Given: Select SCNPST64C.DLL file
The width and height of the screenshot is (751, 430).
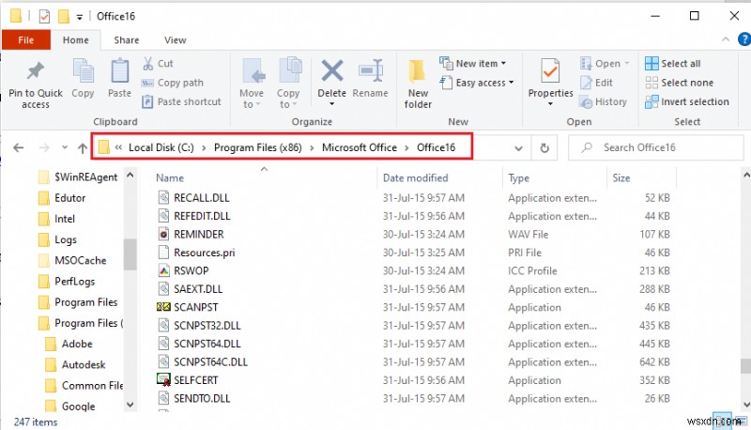Looking at the screenshot, I should tap(210, 362).
